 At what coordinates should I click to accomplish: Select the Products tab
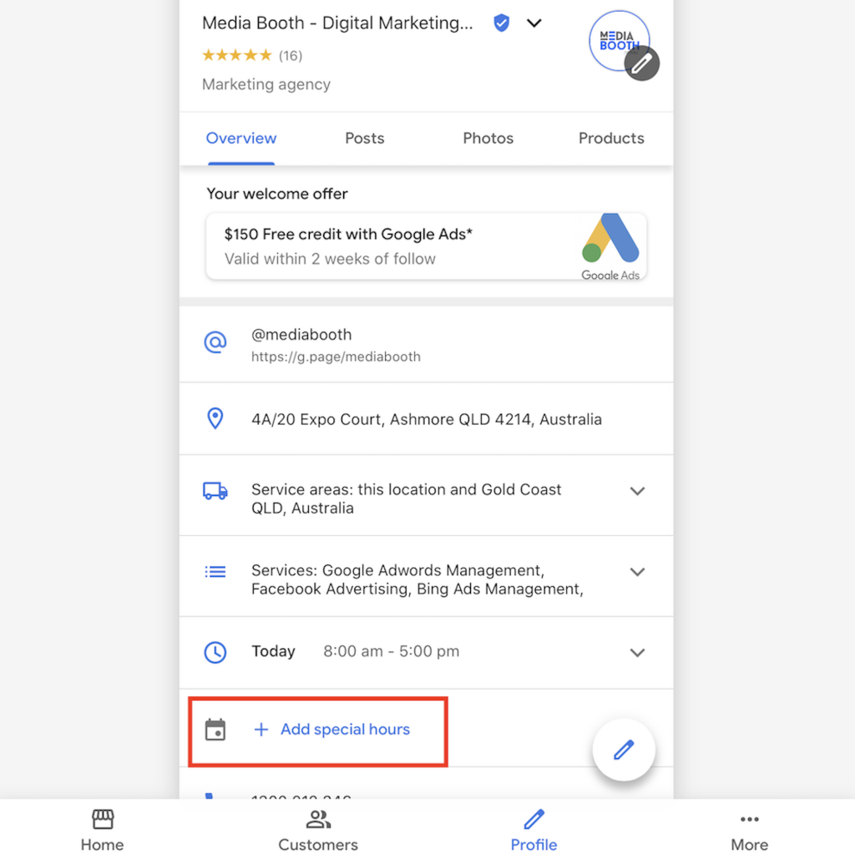click(x=611, y=139)
